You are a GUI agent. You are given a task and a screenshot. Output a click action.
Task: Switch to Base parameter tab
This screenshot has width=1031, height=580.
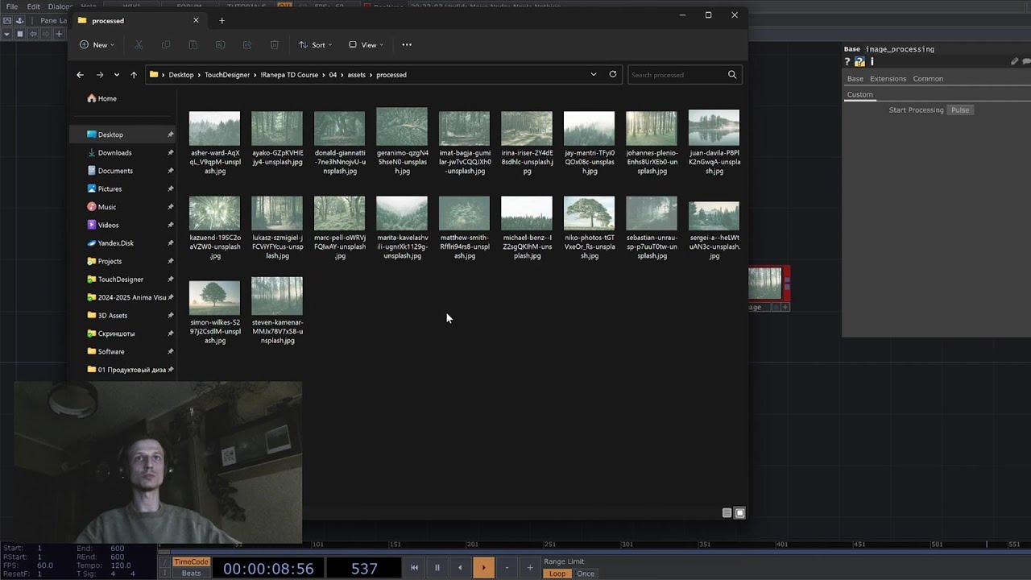pyautogui.click(x=855, y=79)
